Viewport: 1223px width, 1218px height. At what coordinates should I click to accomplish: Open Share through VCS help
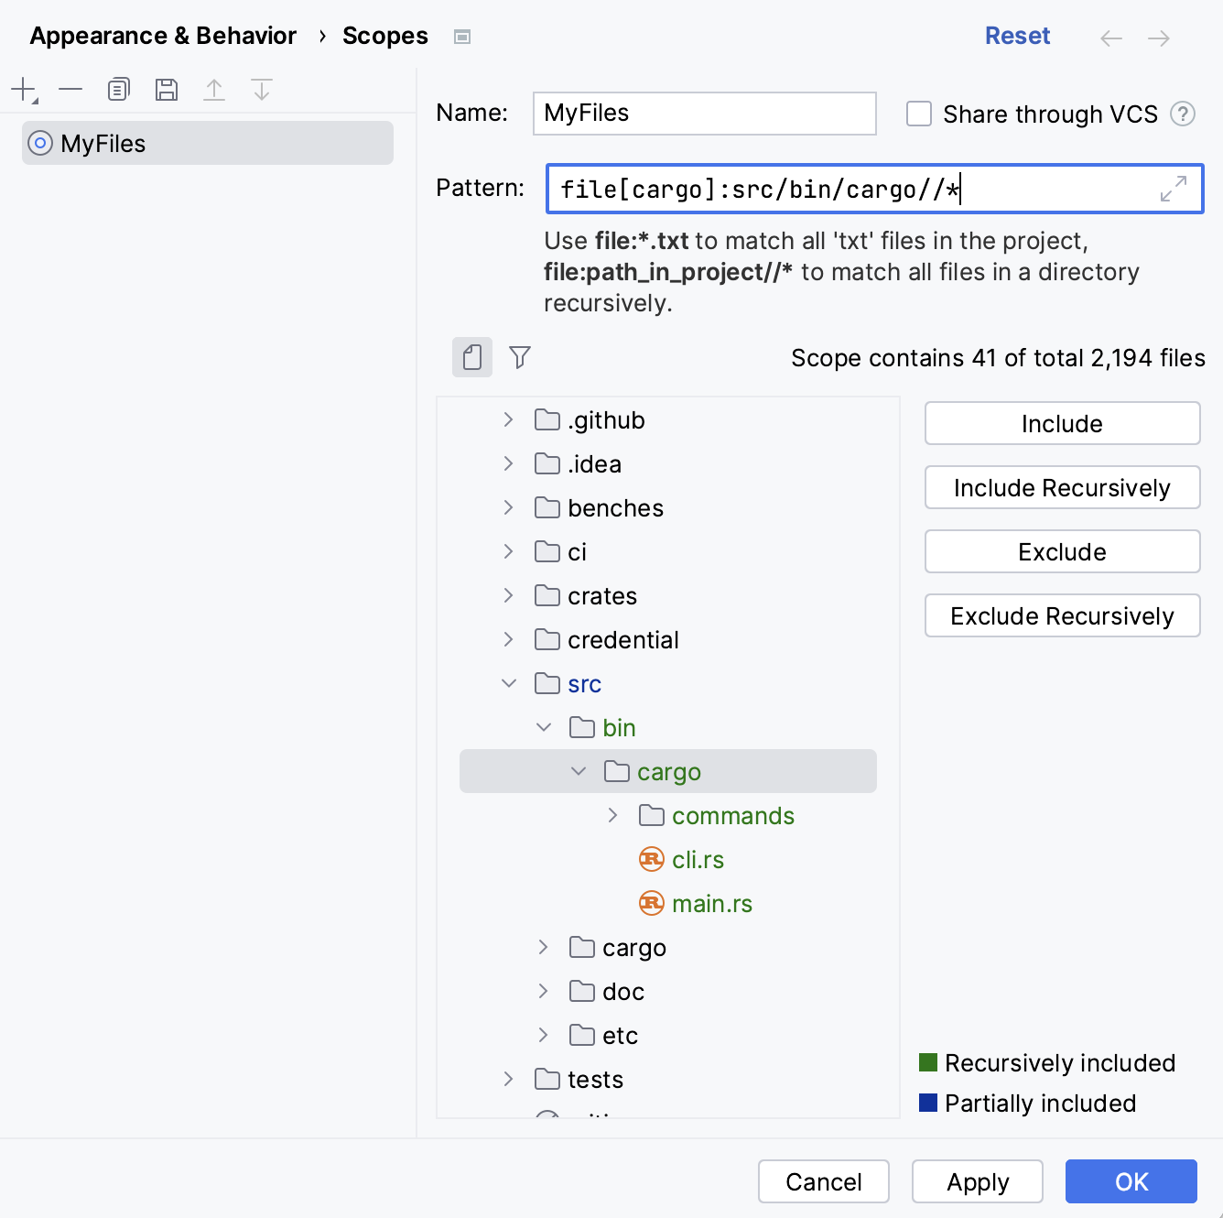point(1182,114)
